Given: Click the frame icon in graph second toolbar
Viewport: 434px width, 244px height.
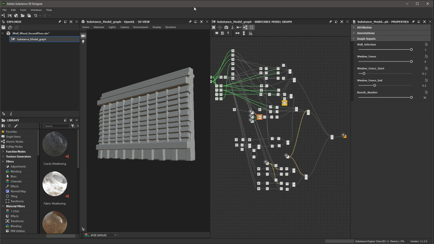Looking at the screenshot, I should pos(222,33).
